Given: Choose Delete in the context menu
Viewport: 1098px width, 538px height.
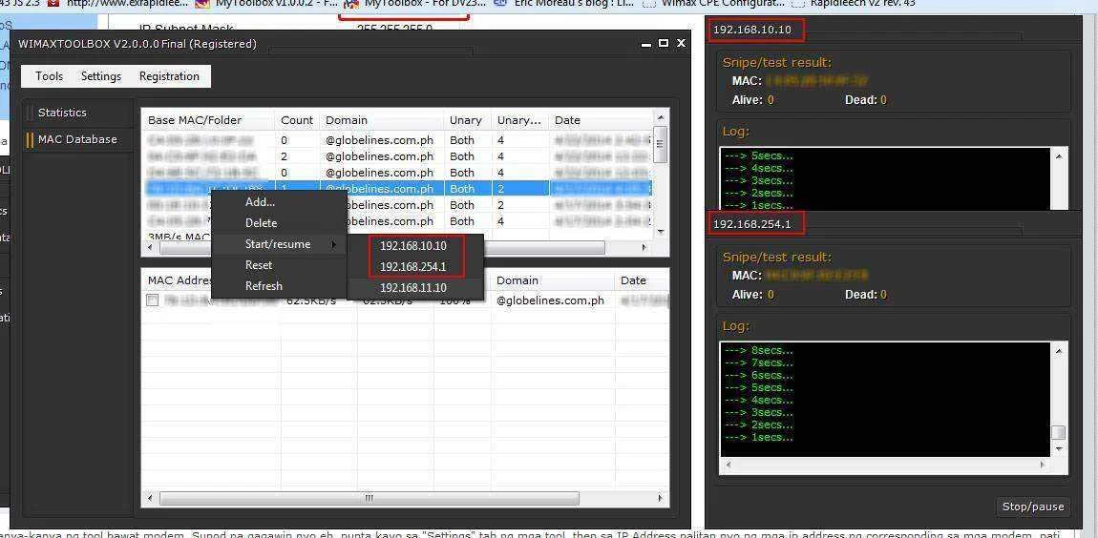Looking at the screenshot, I should click(261, 223).
